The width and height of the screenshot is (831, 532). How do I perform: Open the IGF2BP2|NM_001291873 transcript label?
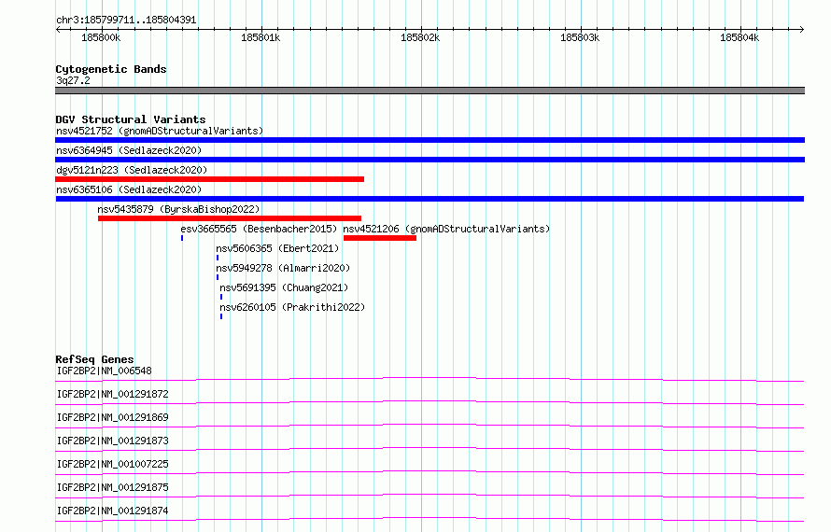point(112,441)
